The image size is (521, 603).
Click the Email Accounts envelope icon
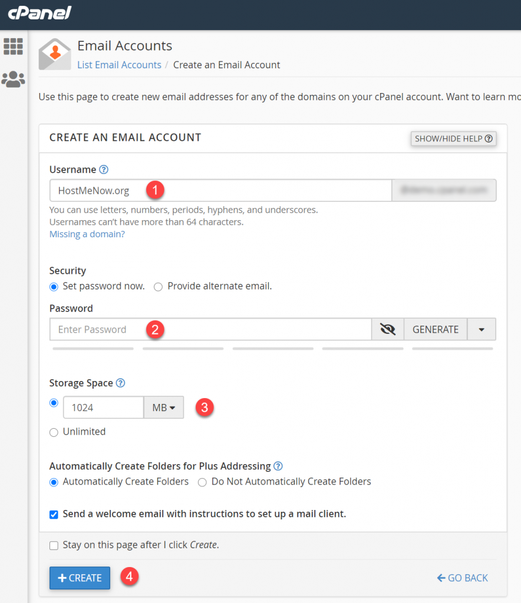tap(54, 53)
